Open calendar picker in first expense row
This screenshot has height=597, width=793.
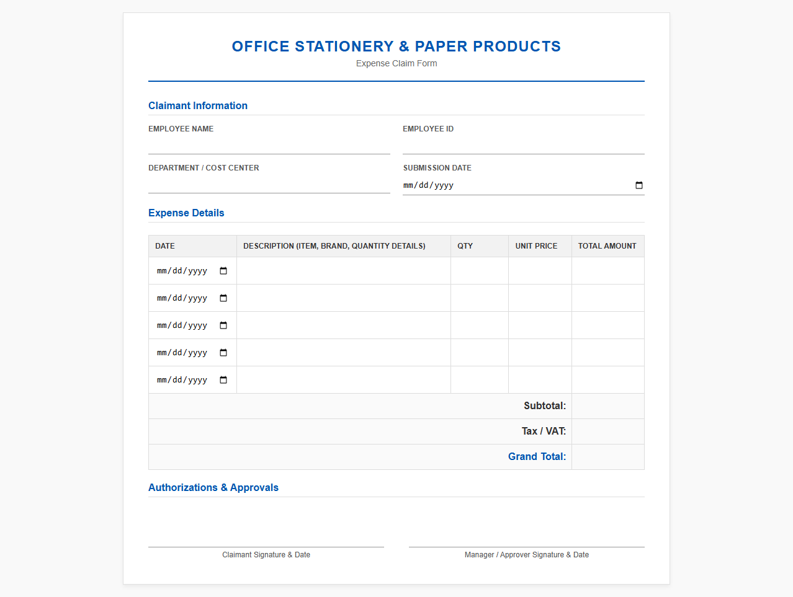(223, 271)
